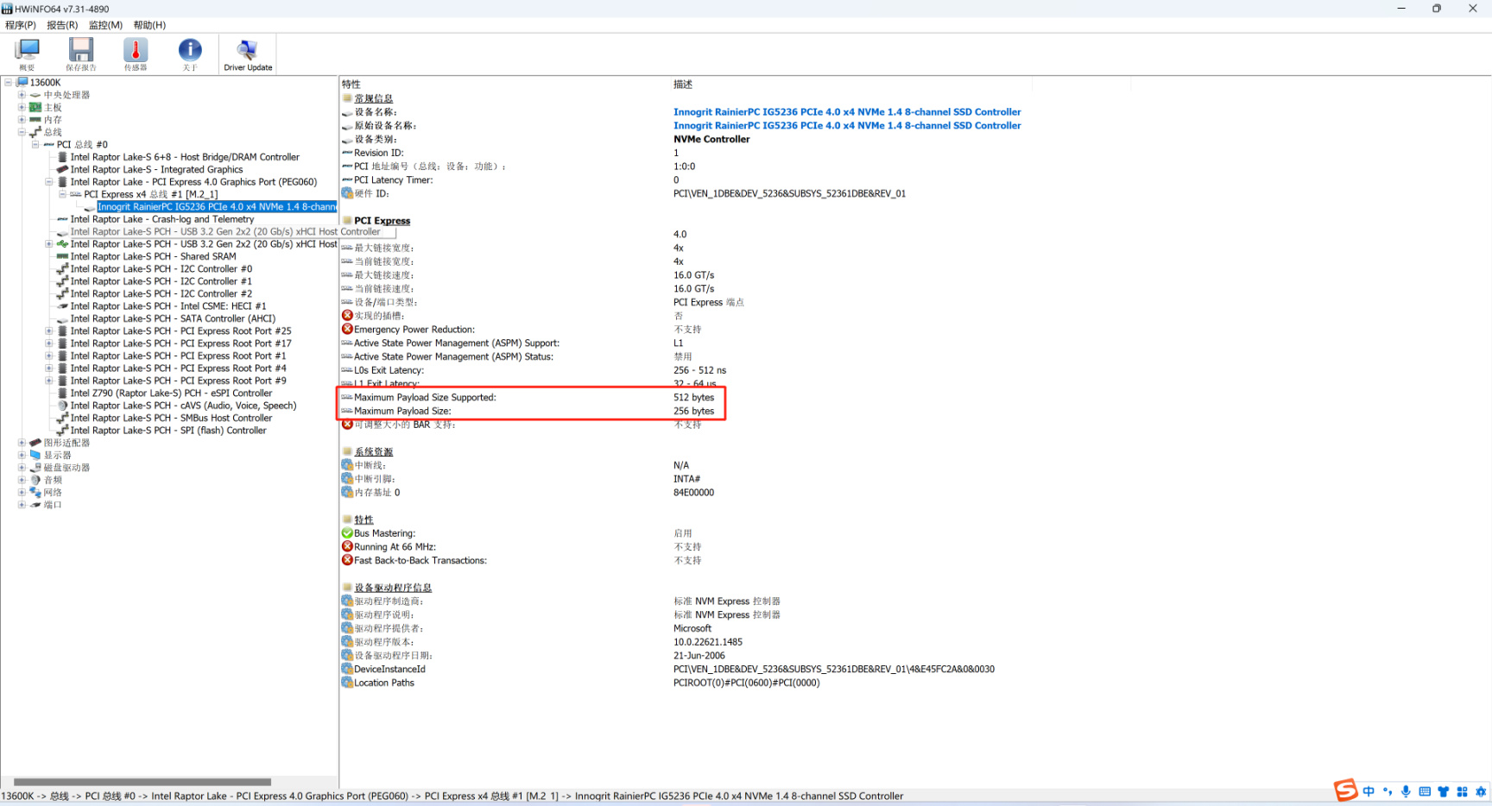Click the 原始设备名称 blue Innogrit controller link
This screenshot has height=806, width=1492.
847,126
